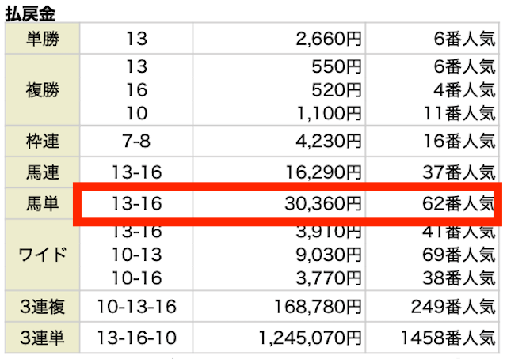Select the 馬単 row label
The width and height of the screenshot is (507, 359).
[43, 204]
